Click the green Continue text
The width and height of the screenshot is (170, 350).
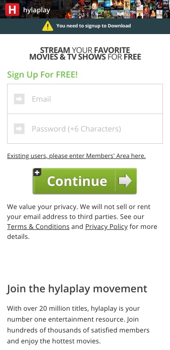[x=77, y=181]
